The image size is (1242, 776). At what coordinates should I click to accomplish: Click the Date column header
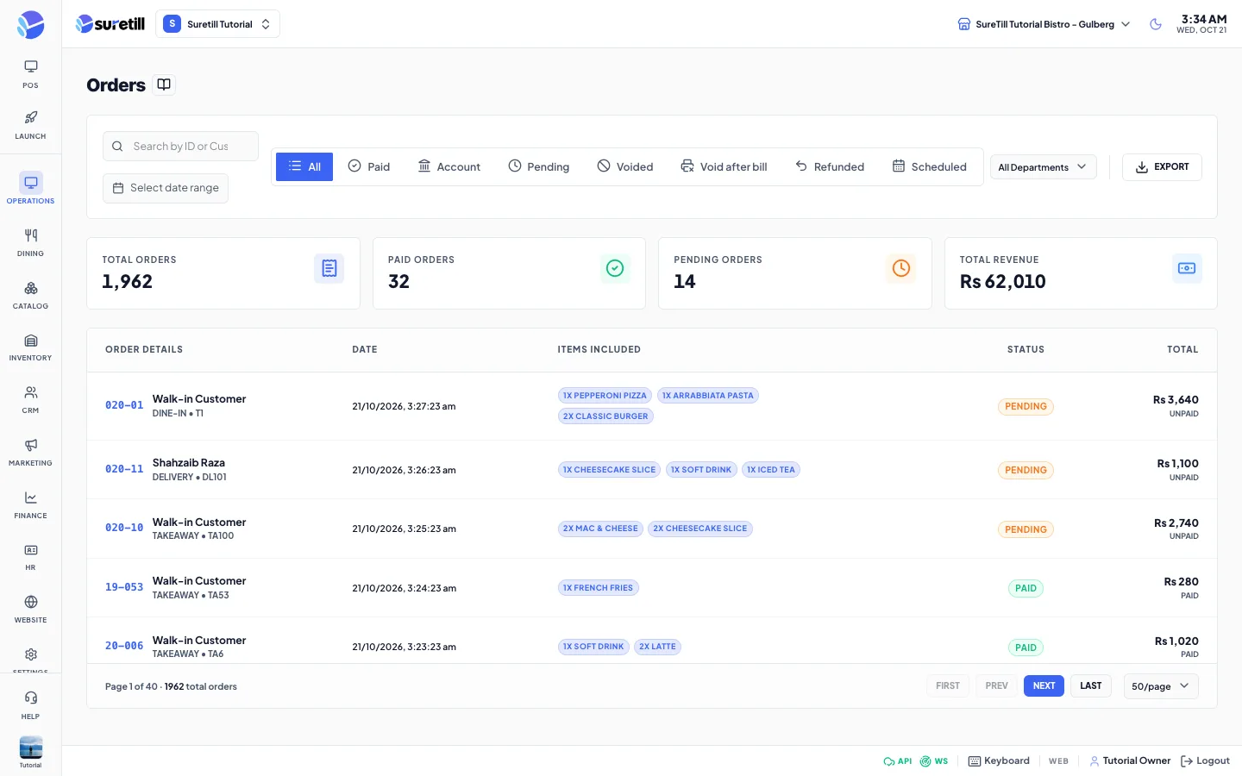click(x=365, y=350)
